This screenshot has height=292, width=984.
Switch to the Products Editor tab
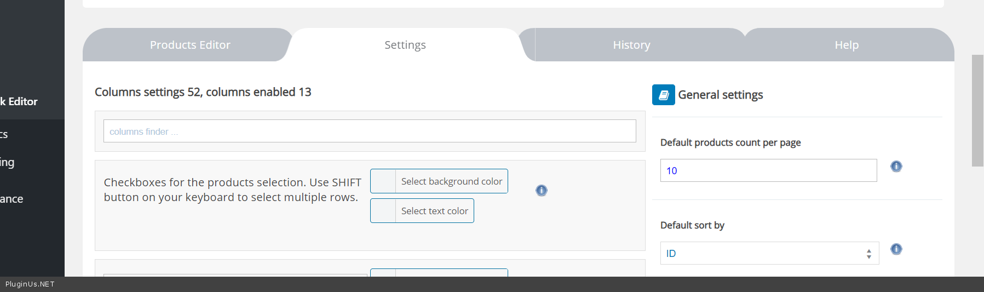(x=190, y=45)
